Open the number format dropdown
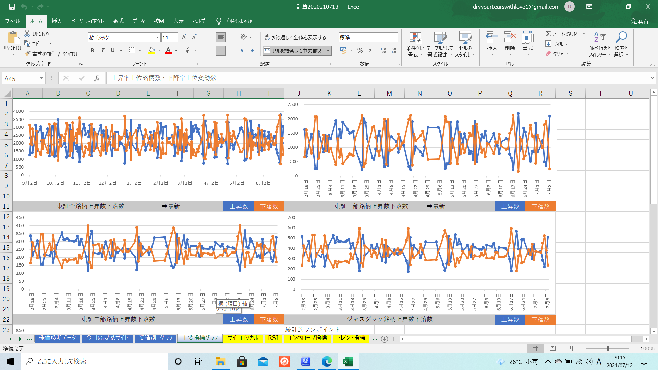This screenshot has height=370, width=658. [x=395, y=37]
